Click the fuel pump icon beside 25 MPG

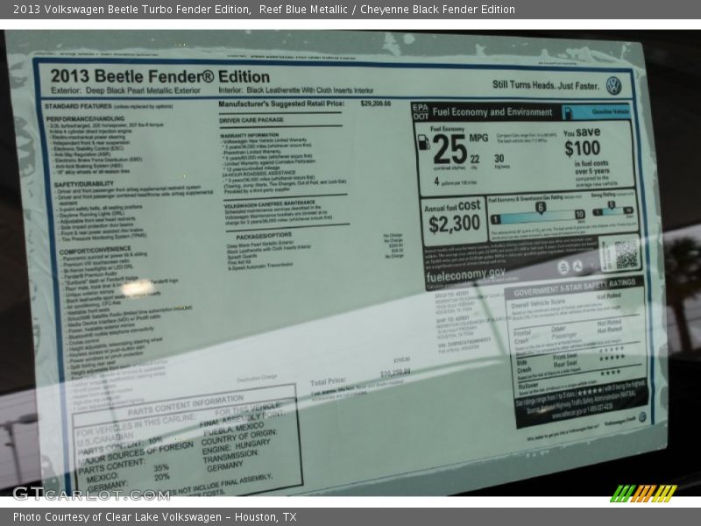point(423,142)
